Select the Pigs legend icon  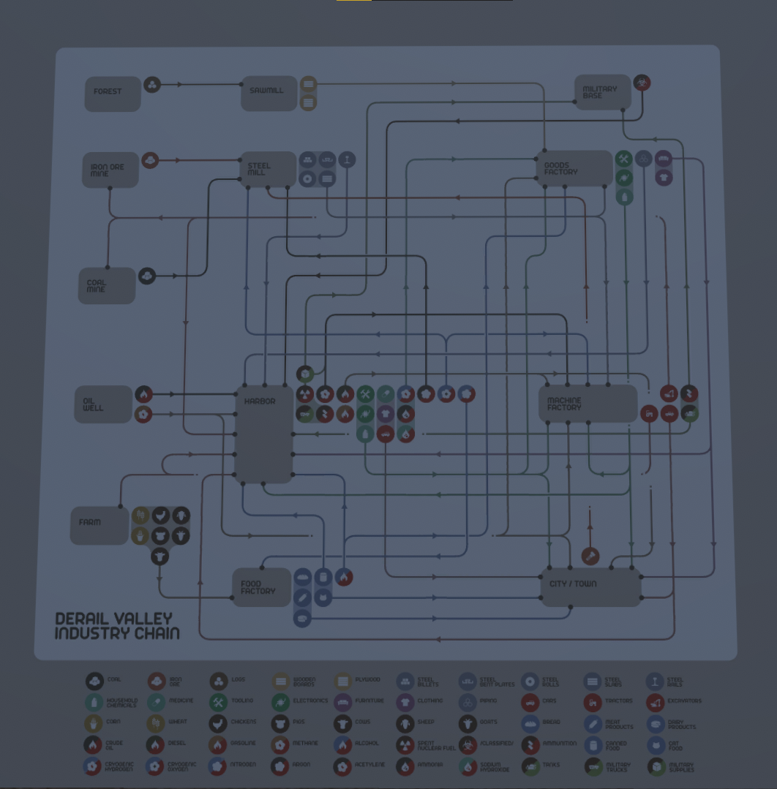pyautogui.click(x=280, y=724)
